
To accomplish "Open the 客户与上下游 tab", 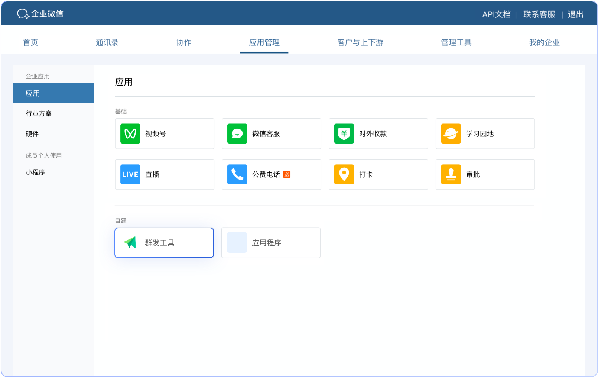I will point(360,42).
